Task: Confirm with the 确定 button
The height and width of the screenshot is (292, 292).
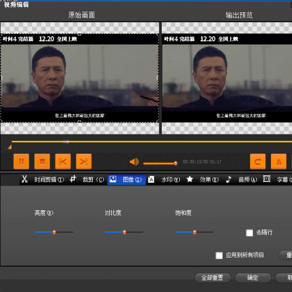Action: [x=253, y=277]
